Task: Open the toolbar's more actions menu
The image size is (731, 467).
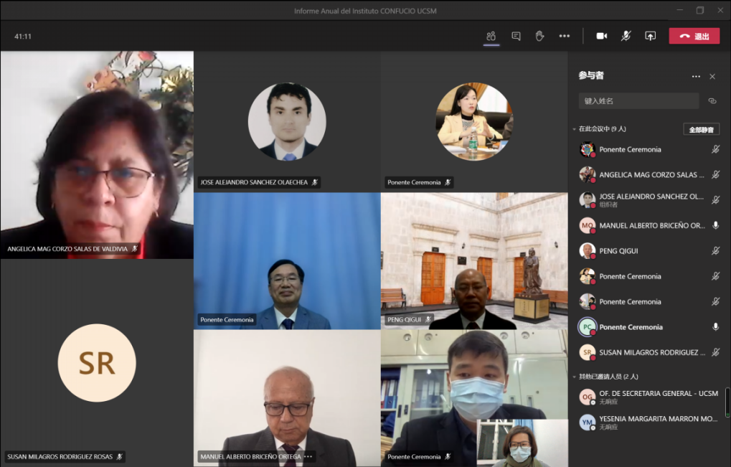Action: pos(564,36)
